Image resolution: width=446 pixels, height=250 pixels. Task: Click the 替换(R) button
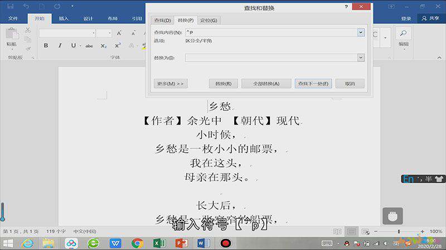pyautogui.click(x=224, y=84)
